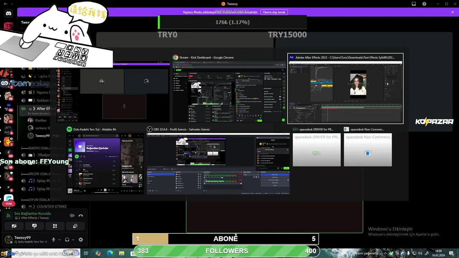Open microphone input options dropdown arrow

point(60,240)
